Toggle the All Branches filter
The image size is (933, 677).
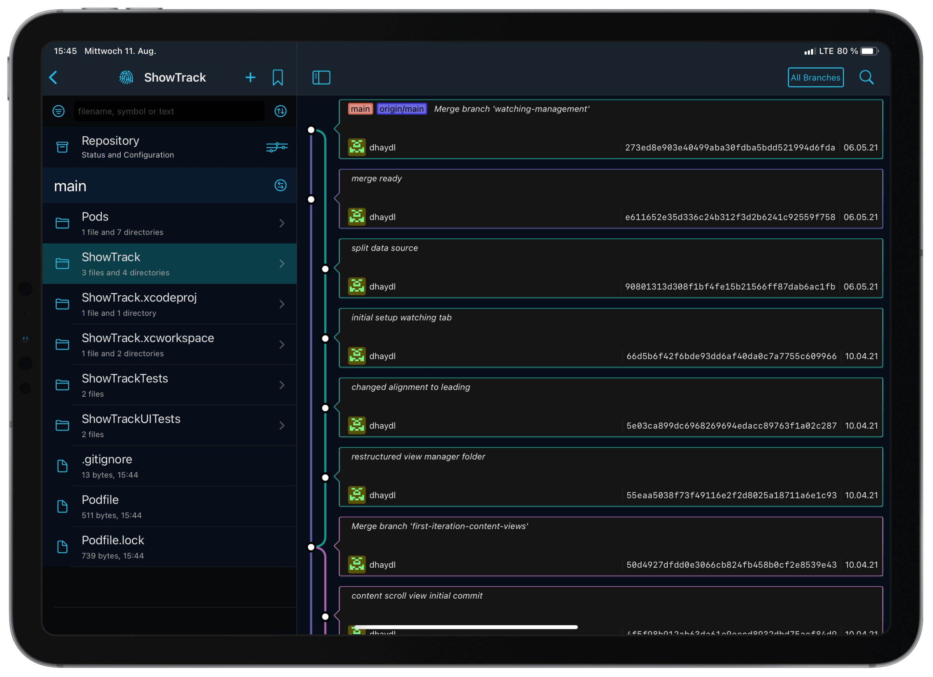click(815, 77)
